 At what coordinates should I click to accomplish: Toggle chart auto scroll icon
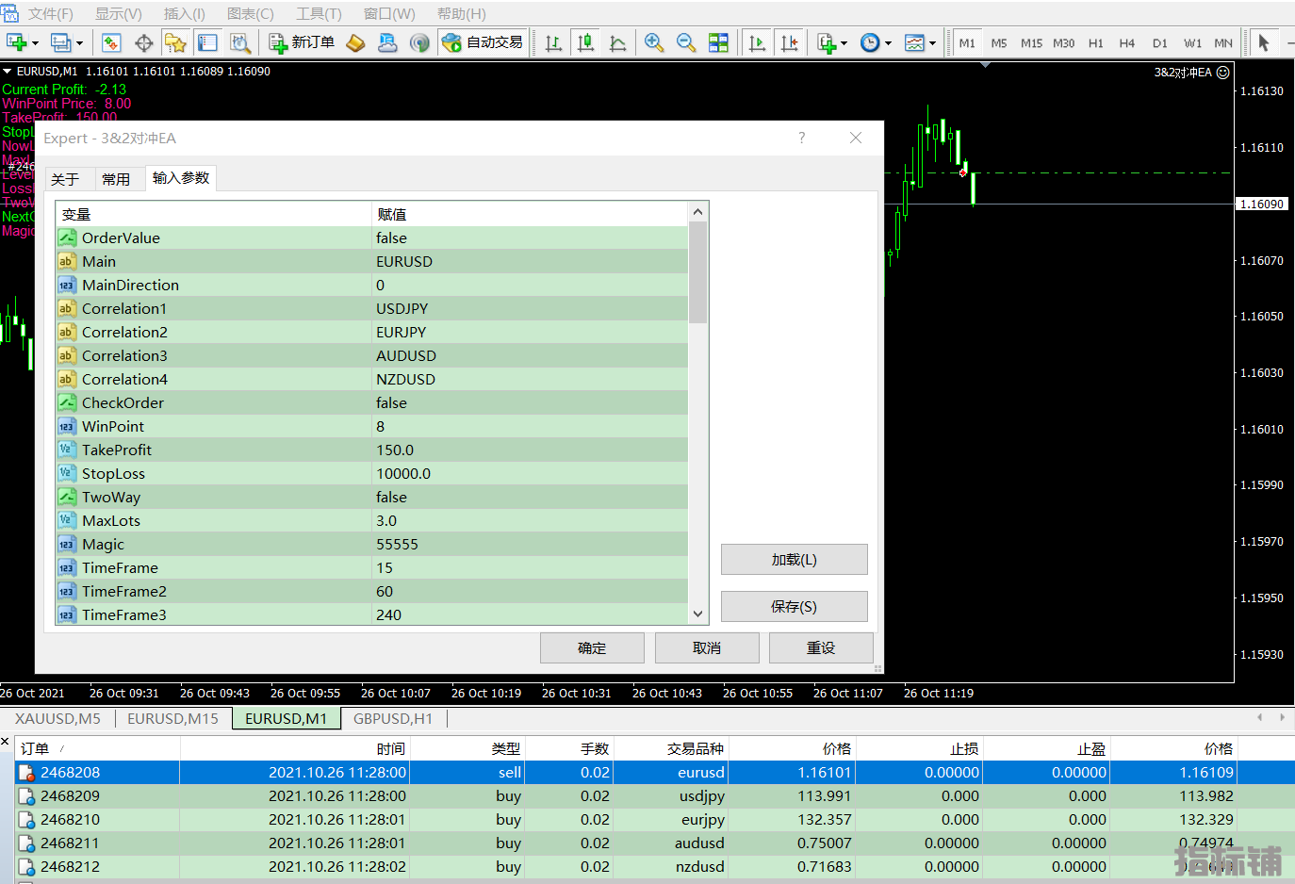click(x=757, y=42)
